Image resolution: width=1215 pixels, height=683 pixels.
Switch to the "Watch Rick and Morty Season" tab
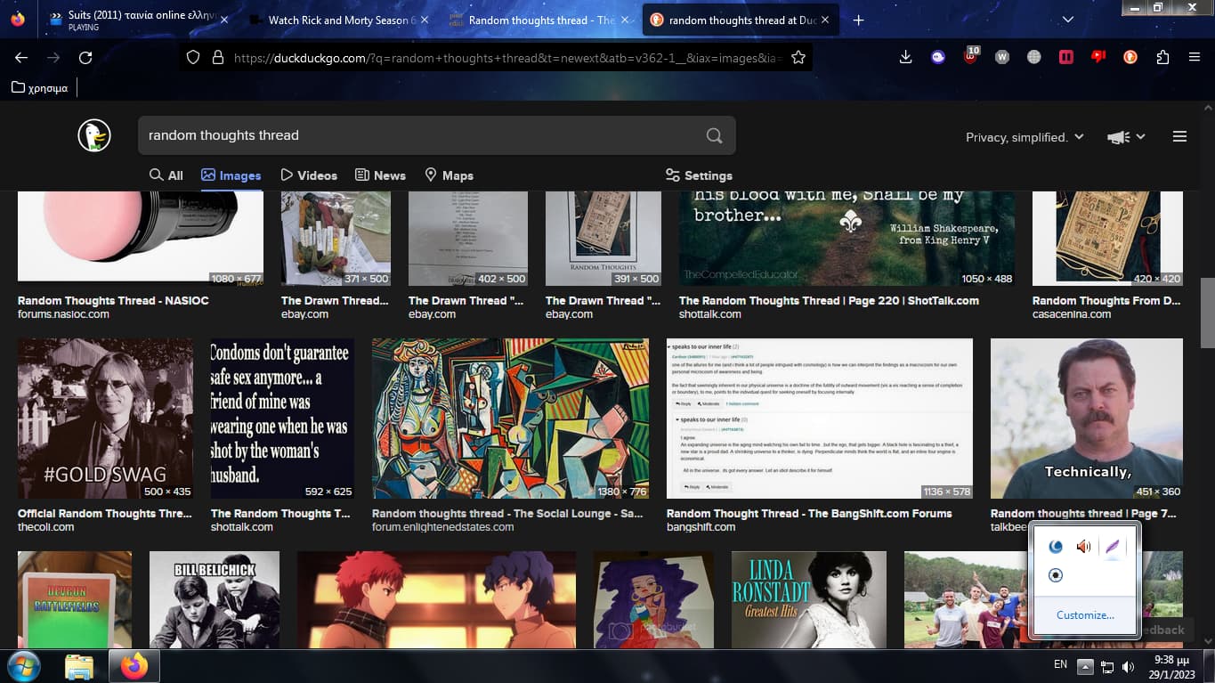[338, 20]
